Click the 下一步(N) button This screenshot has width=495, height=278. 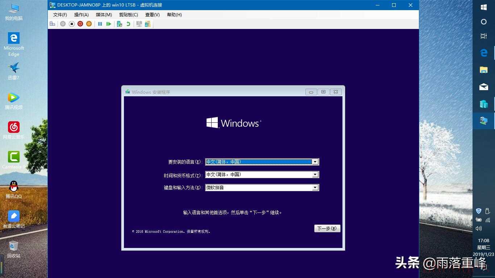[327, 228]
